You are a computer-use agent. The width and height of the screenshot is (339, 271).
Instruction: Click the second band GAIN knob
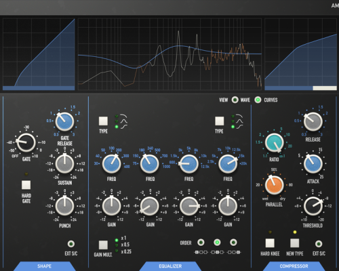pos(149,206)
